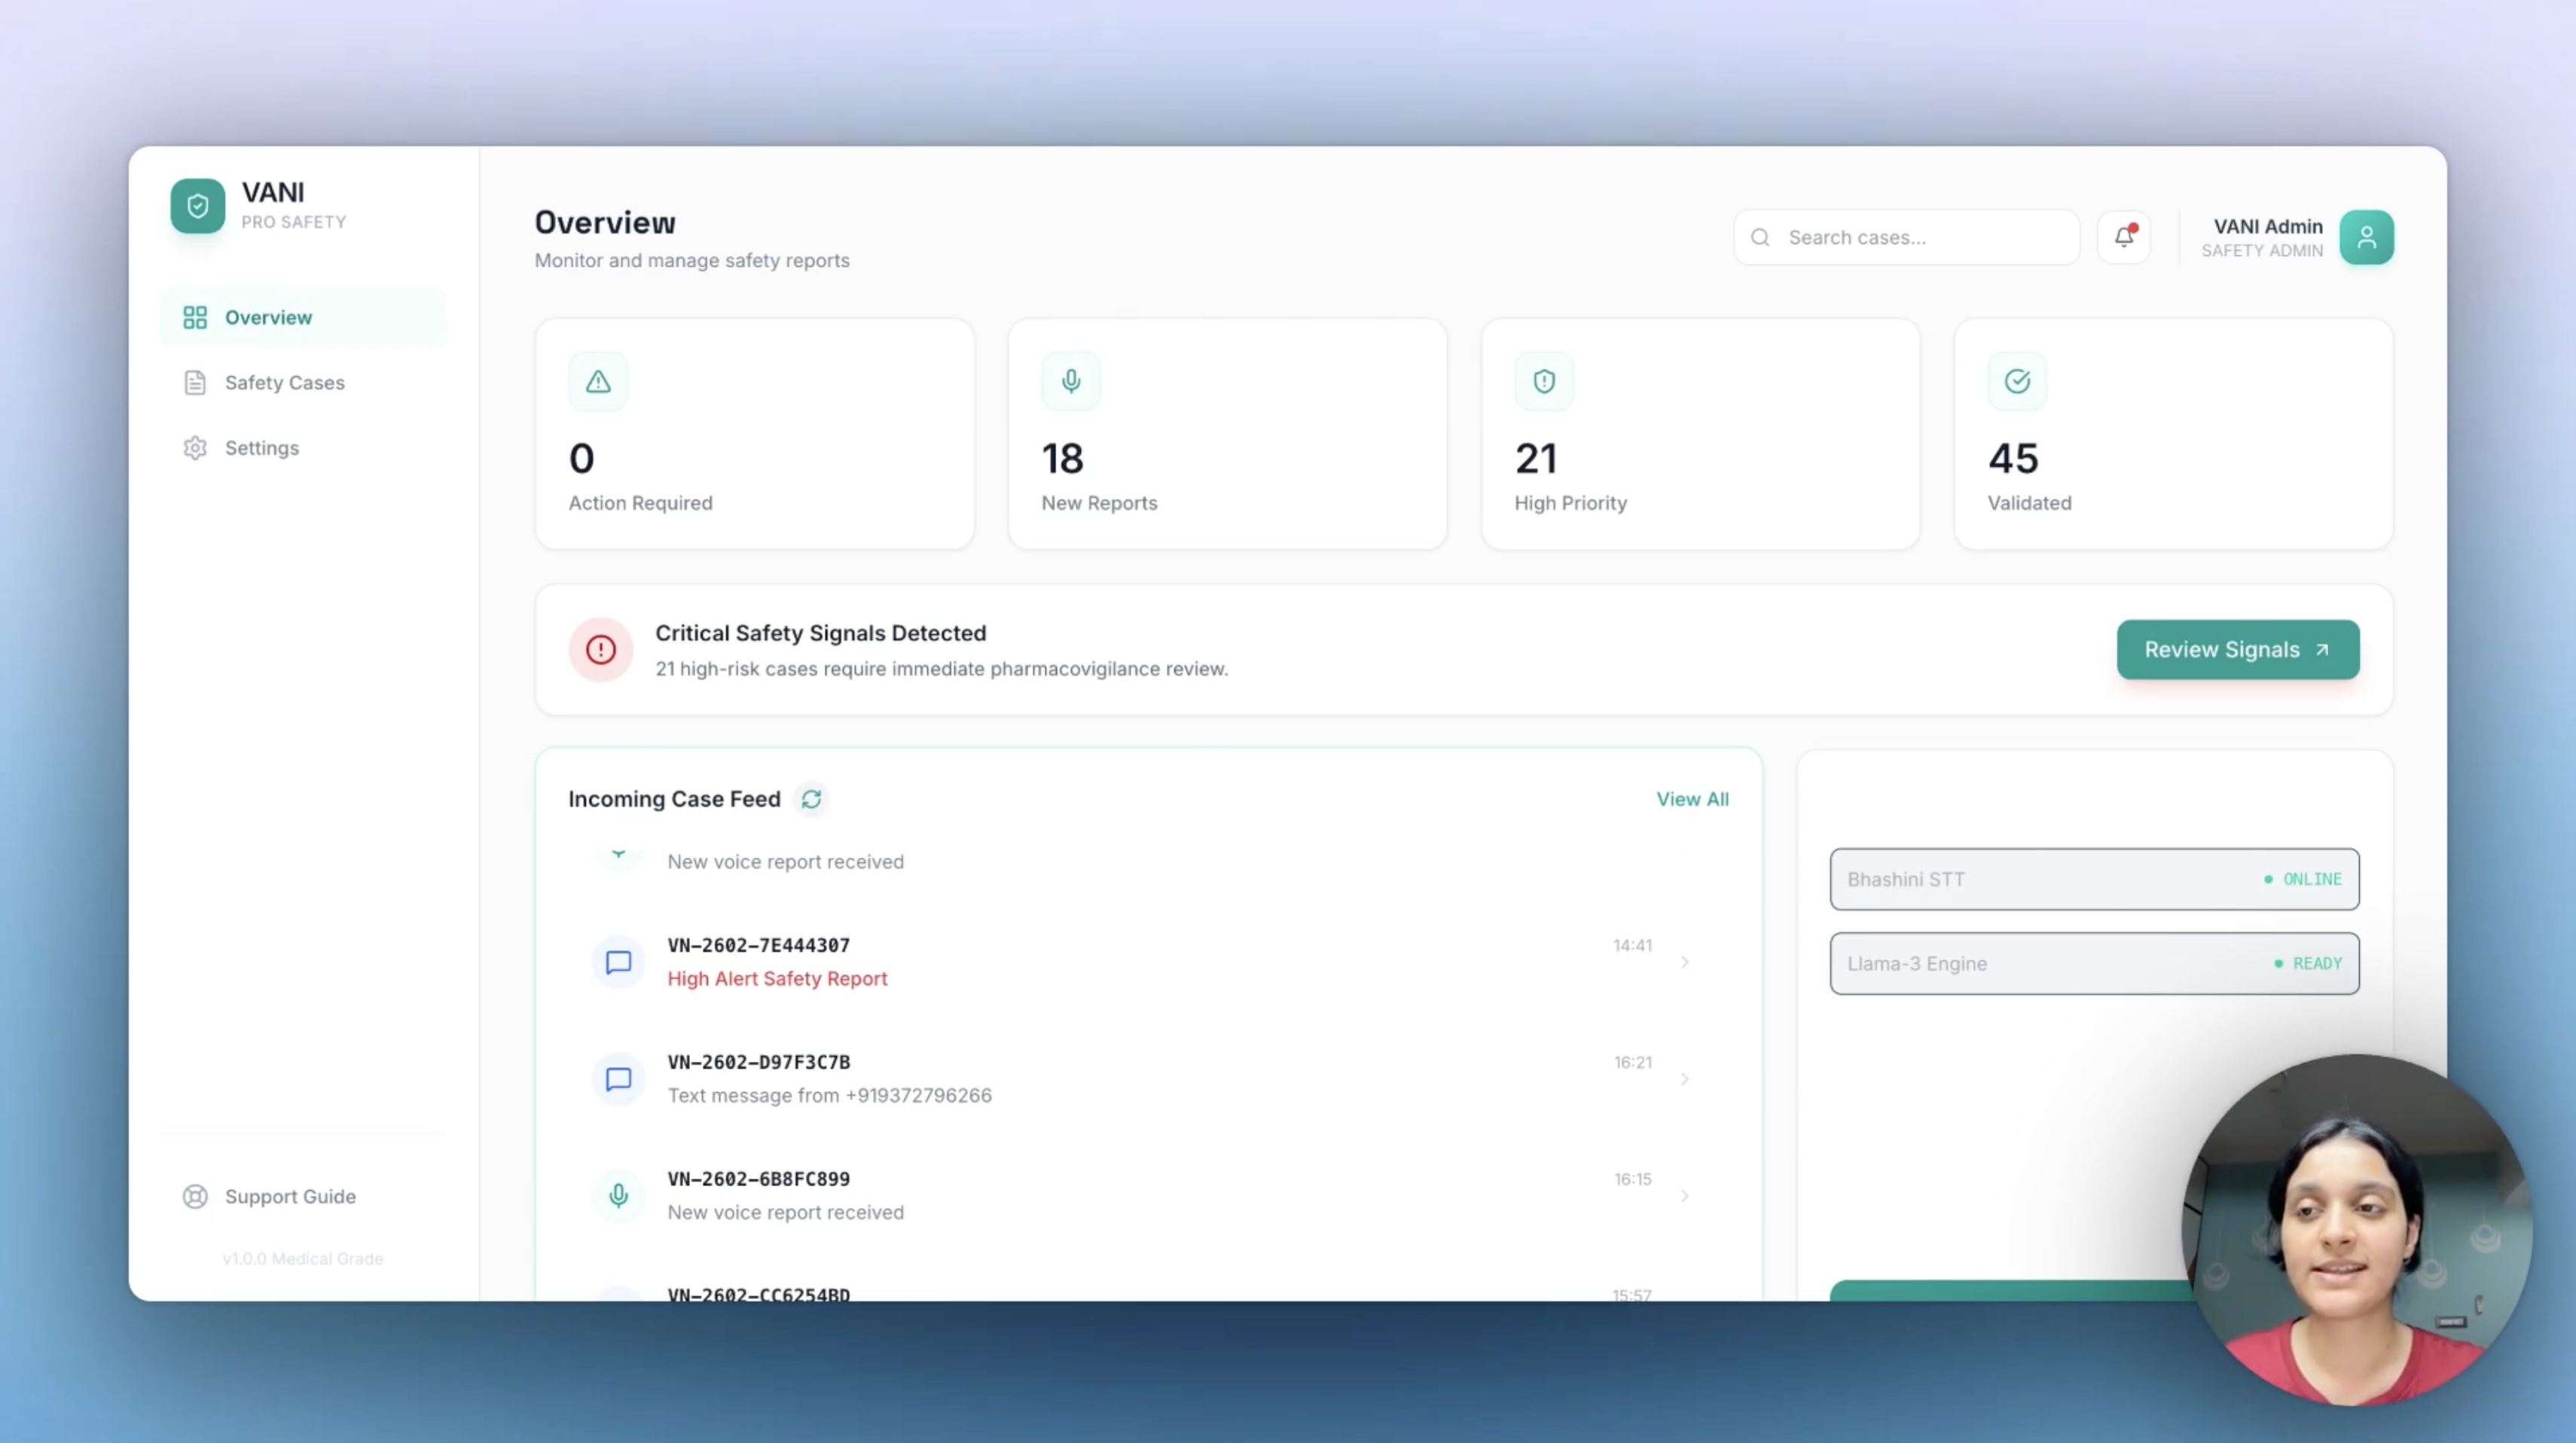Screen dimensions: 2576x1443
Task: Click the microphone icon on New Reports card
Action: point(1071,381)
